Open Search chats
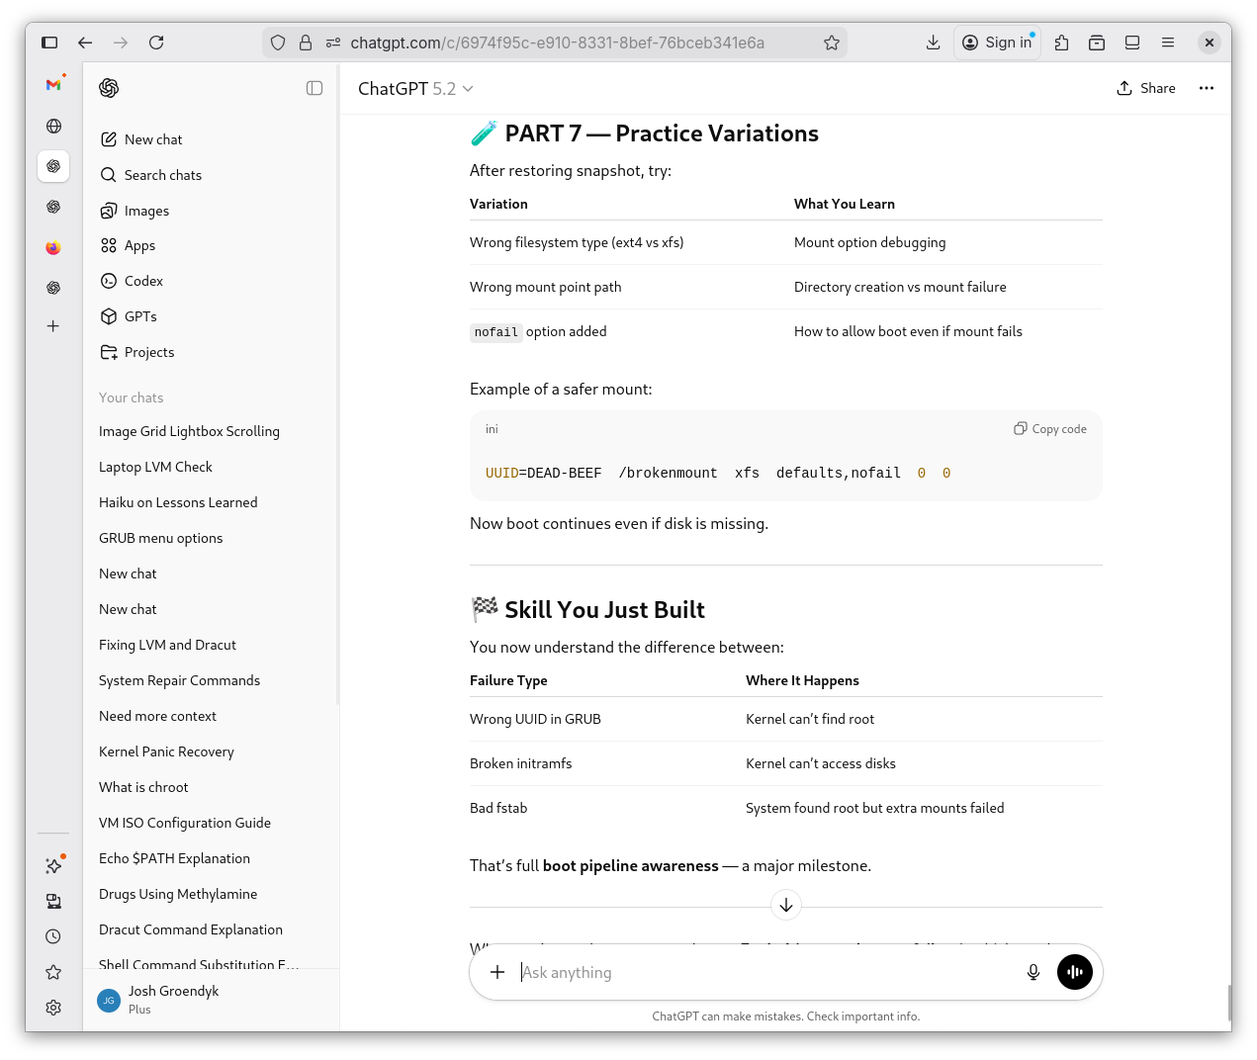The width and height of the screenshot is (1257, 1060). coord(162,175)
